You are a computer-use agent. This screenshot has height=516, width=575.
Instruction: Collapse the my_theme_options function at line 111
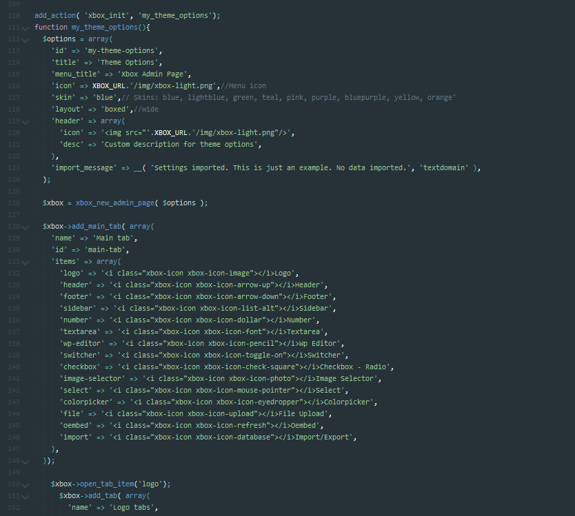pyautogui.click(x=26, y=28)
